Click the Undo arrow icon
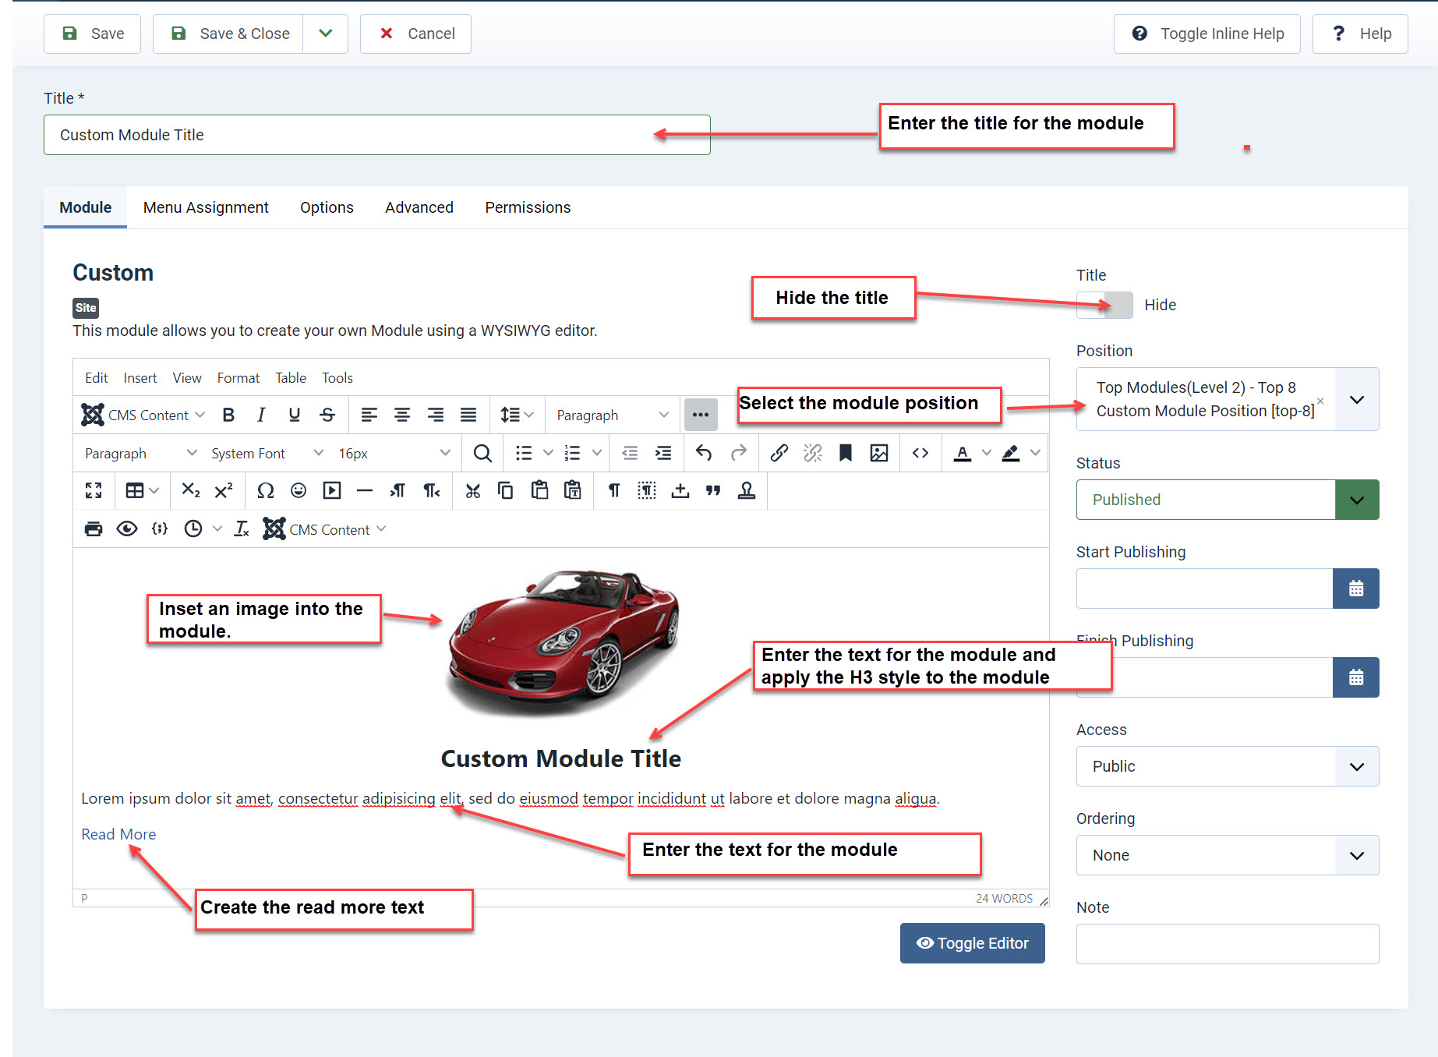 704,453
